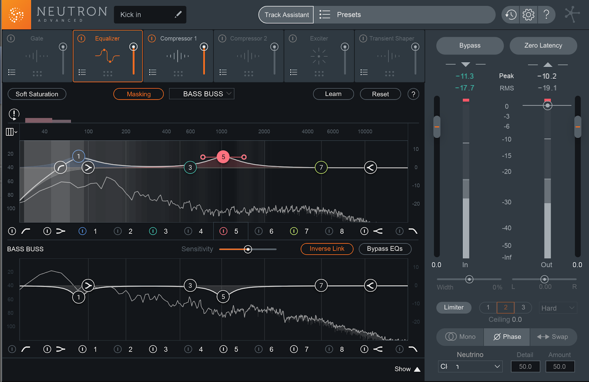Image resolution: width=589 pixels, height=382 pixels.
Task: Click the pencil icon to rename Kick in
Action: tap(178, 14)
